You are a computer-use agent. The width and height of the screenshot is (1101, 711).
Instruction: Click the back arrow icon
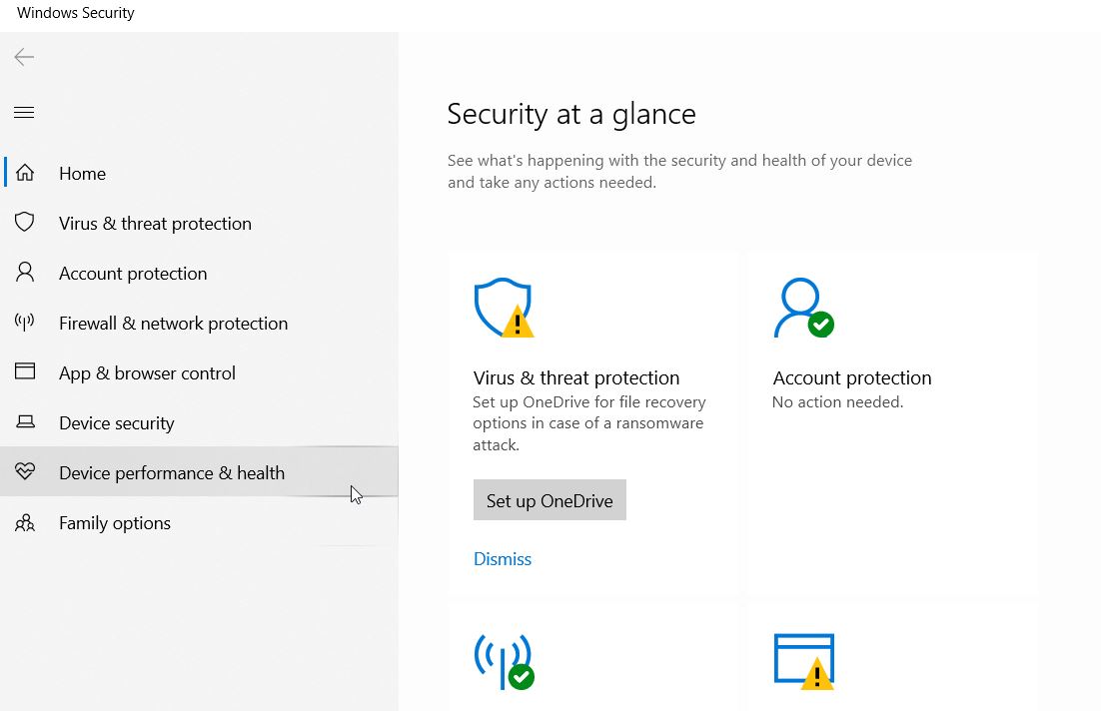click(24, 57)
